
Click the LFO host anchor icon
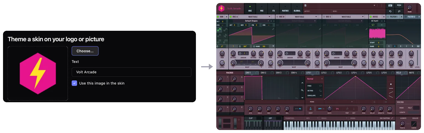(x=311, y=109)
